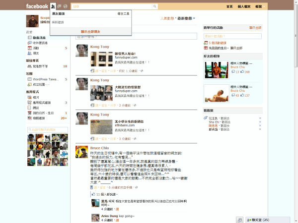Expand the 最新動態 feed filter dropdown
Viewport: 298px width, 223px height.
(186, 18)
